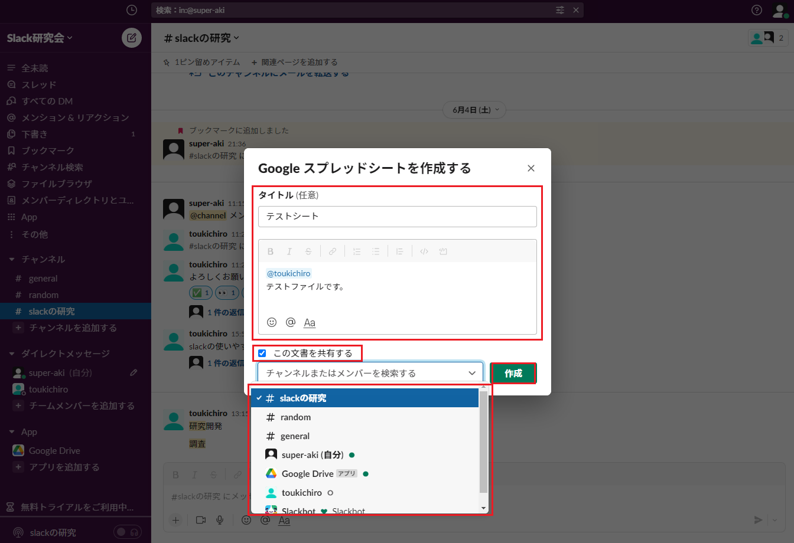
Task: Toggle the huddle headphones switch
Action: [128, 532]
